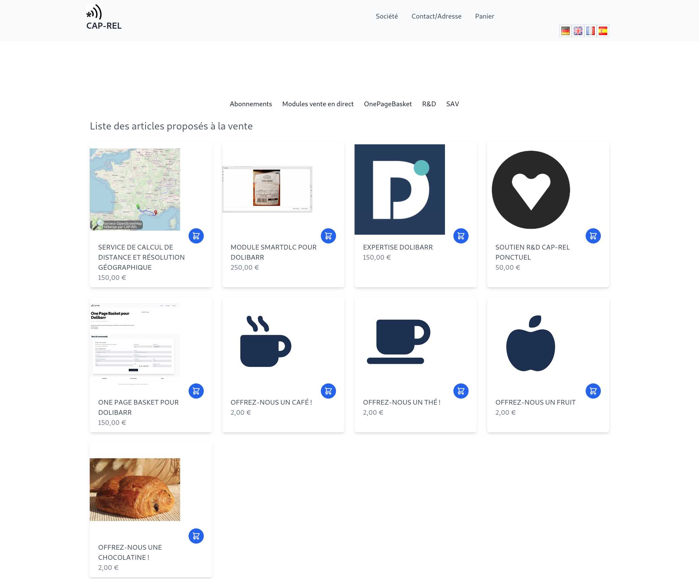Open the tea cup on saucer image
699x579 pixels.
tap(399, 341)
